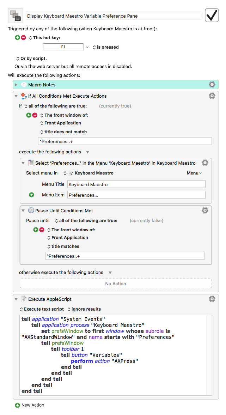Open gear menu for If All Conditions Met

pos(212,96)
